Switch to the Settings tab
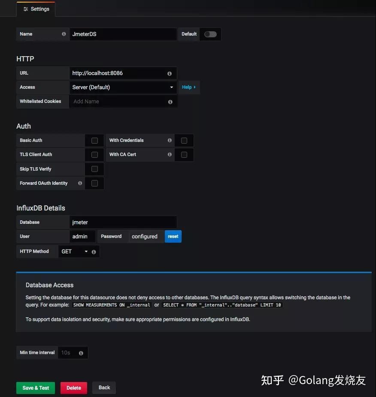376x397 pixels. 36,9
